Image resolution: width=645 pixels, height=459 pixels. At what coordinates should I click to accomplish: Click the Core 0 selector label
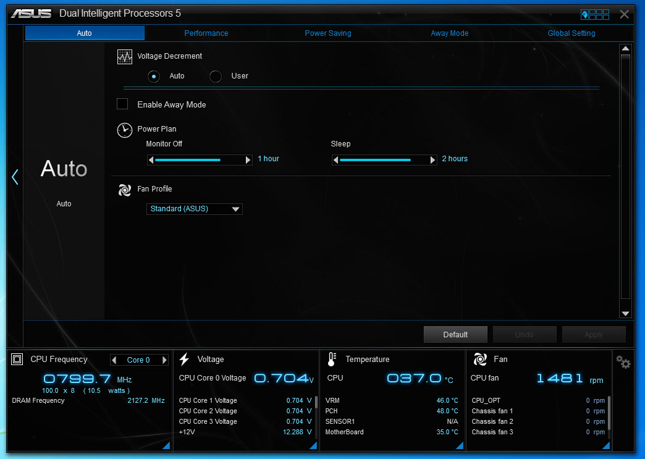pyautogui.click(x=138, y=360)
